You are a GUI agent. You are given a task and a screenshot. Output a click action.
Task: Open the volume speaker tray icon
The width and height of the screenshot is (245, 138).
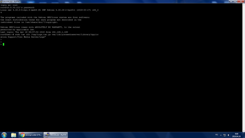click(228, 135)
